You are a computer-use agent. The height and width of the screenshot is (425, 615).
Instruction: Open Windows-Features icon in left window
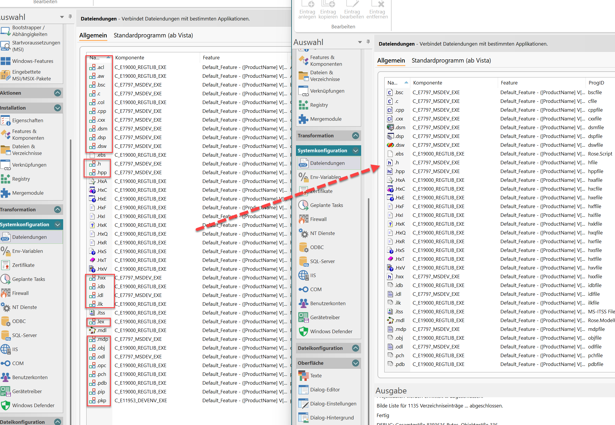click(5, 61)
